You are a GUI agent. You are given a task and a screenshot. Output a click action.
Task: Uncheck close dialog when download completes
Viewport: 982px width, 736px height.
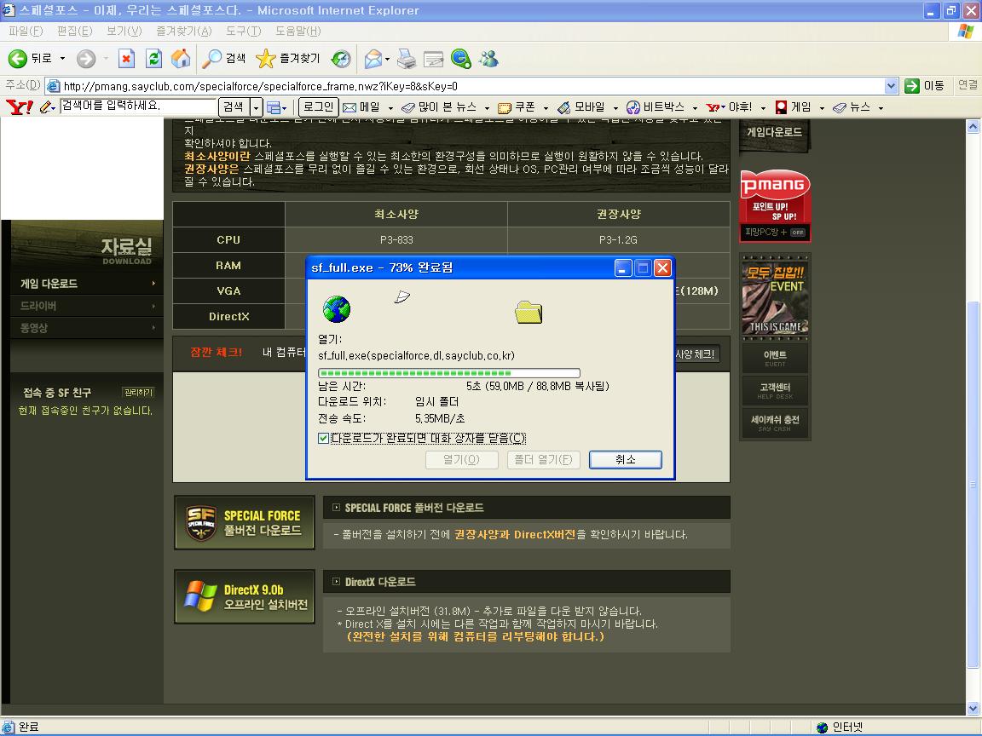point(323,438)
